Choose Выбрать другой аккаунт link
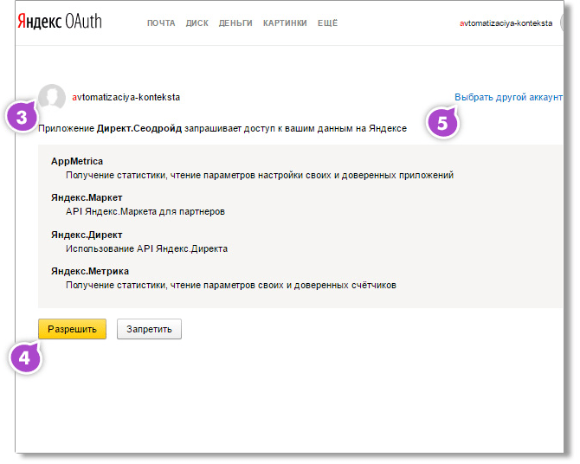This screenshot has height=464, width=580. (508, 97)
